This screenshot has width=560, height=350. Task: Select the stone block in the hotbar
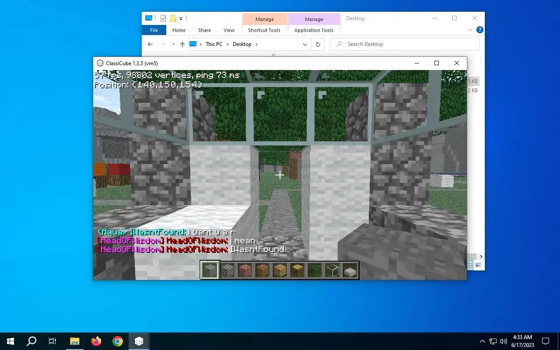(210, 270)
